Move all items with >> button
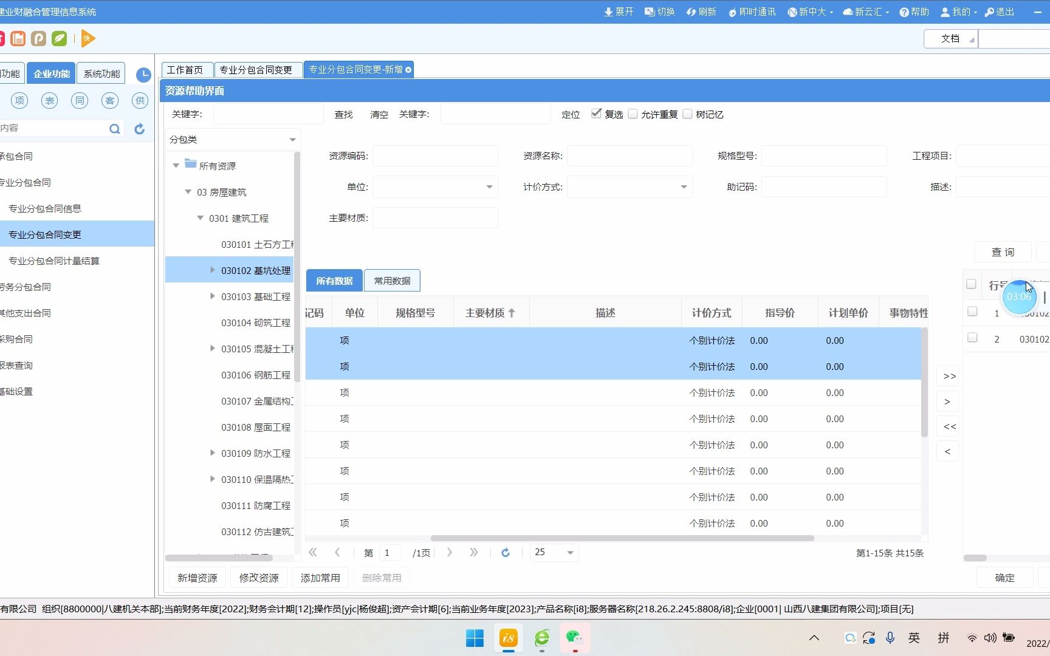The image size is (1050, 656). pyautogui.click(x=948, y=376)
